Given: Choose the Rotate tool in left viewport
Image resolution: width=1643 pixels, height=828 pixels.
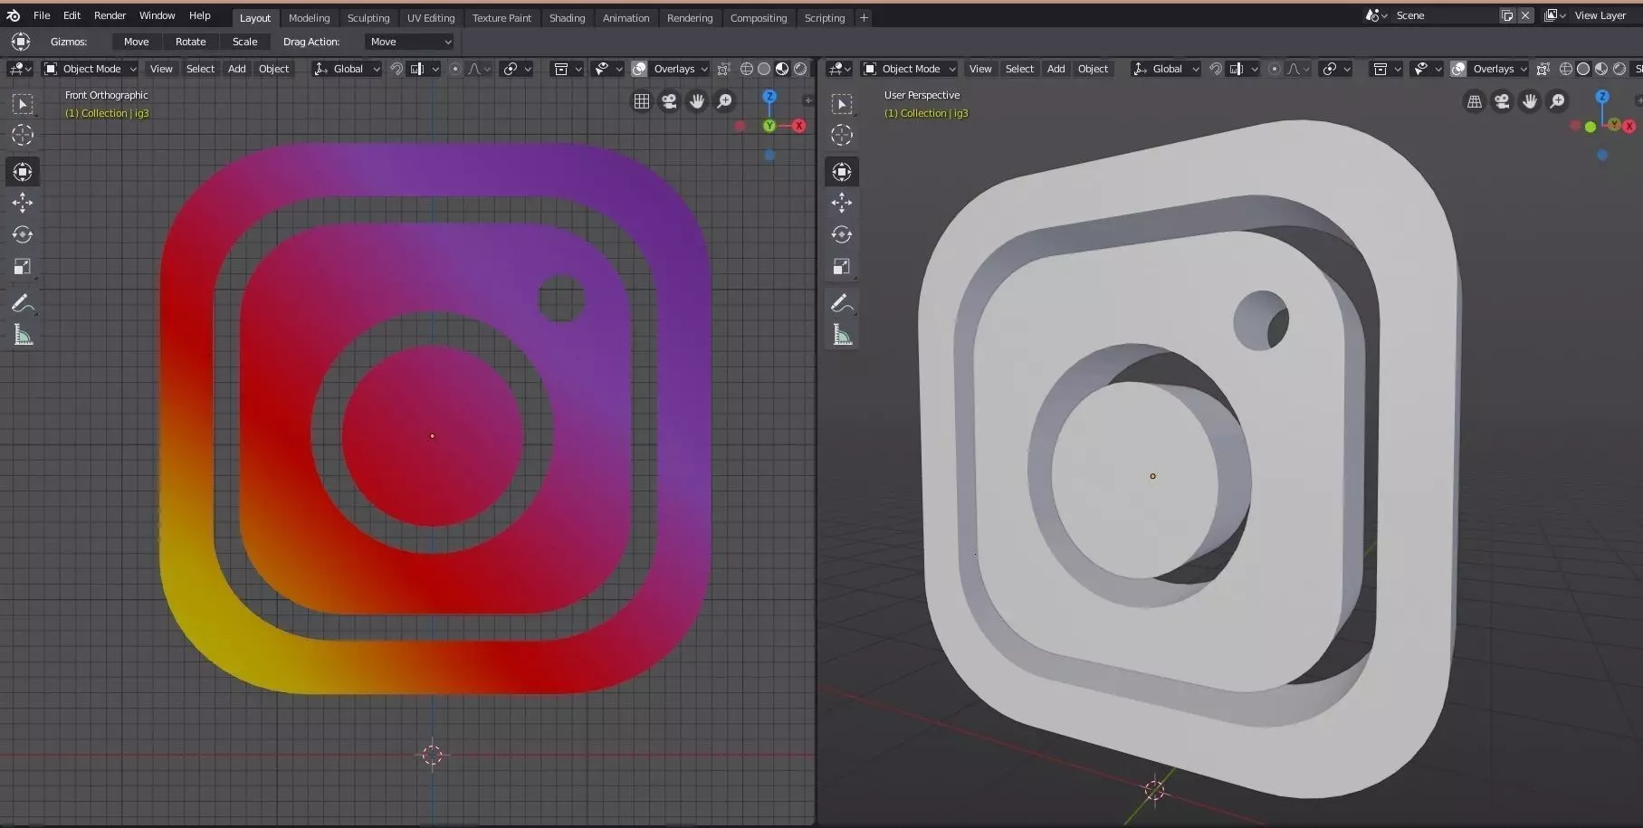Looking at the screenshot, I should (x=23, y=235).
